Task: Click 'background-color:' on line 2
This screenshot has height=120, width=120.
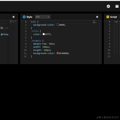Action: tap(44, 25)
